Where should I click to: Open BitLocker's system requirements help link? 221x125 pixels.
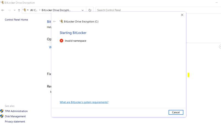coord(84,102)
